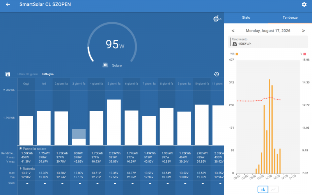312x195 pixels.
Task: Select the Ieri history bar
Action: (x=44, y=128)
